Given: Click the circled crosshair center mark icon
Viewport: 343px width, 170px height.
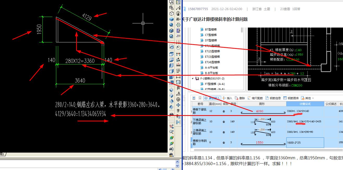Looking at the screenshot, I should tap(178, 99).
